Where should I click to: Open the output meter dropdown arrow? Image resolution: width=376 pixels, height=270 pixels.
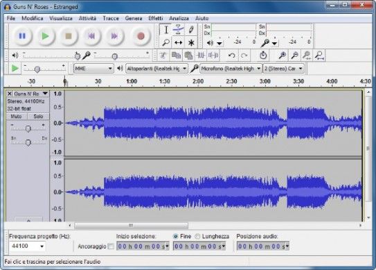[220, 43]
